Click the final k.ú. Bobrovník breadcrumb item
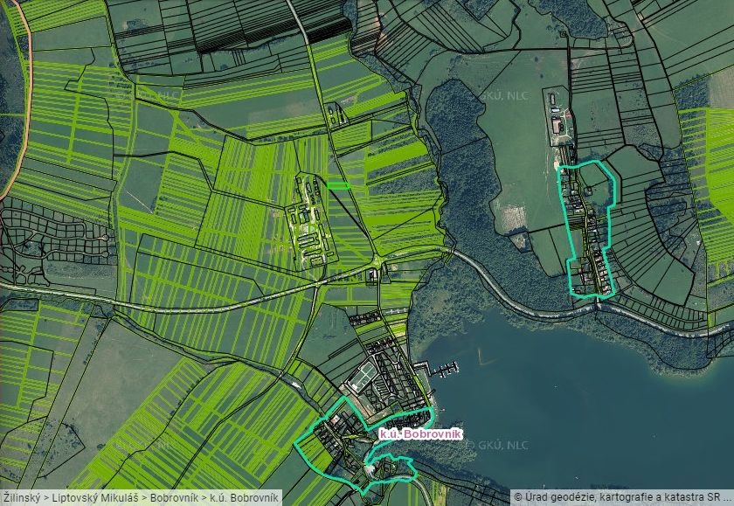This screenshot has height=506, width=734. pos(245,497)
